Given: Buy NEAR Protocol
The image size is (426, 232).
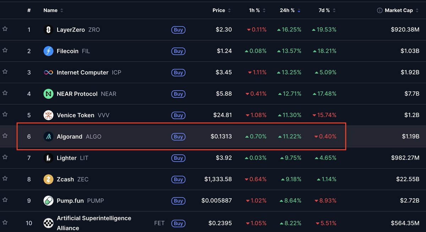Looking at the screenshot, I should (178, 94).
